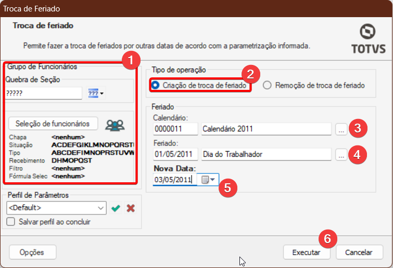Click the Dia do Trabalhador field

(x=266, y=154)
